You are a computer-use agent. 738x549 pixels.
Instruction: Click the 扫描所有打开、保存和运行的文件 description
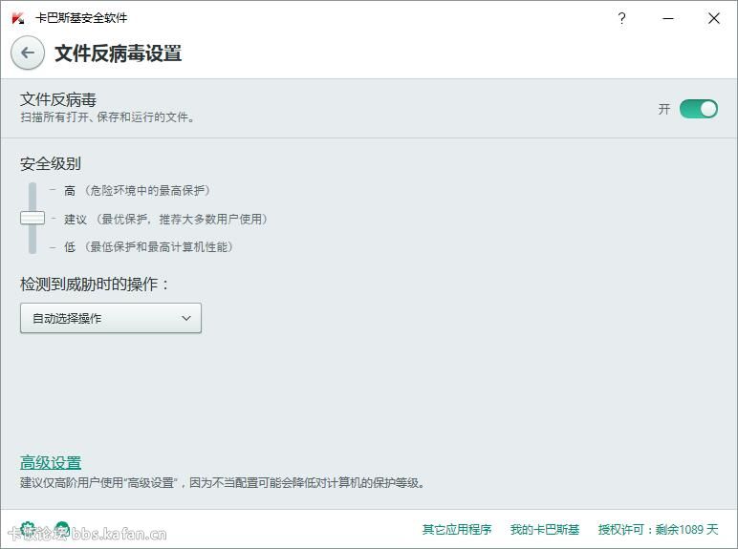pyautogui.click(x=107, y=117)
